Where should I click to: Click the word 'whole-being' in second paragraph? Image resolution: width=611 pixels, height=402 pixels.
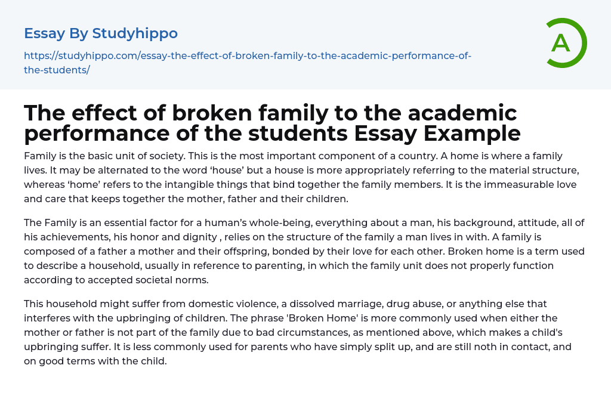pyautogui.click(x=279, y=222)
